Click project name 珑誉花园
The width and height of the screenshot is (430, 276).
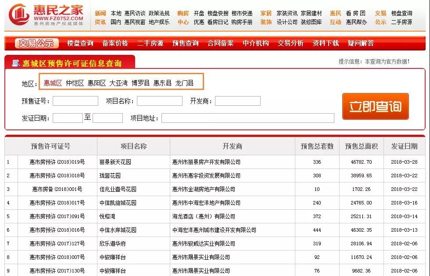pyautogui.click(x=110, y=176)
